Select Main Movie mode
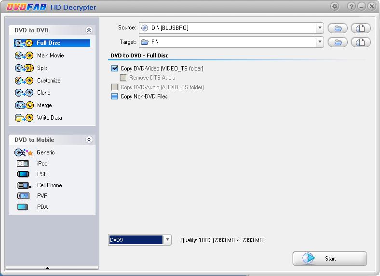380x276 pixels. click(x=51, y=55)
